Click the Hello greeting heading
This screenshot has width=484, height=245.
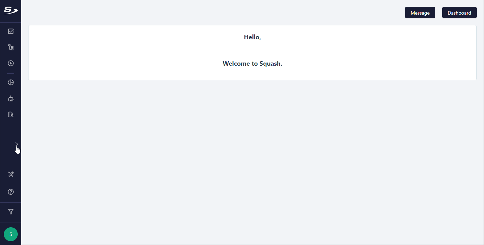pos(252,37)
